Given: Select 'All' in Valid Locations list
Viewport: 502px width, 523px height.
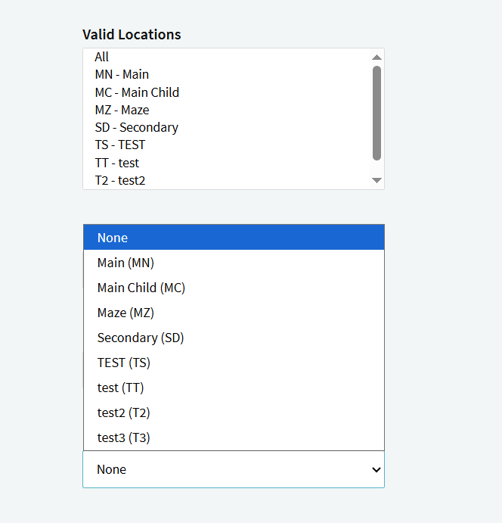Looking at the screenshot, I should 102,57.
